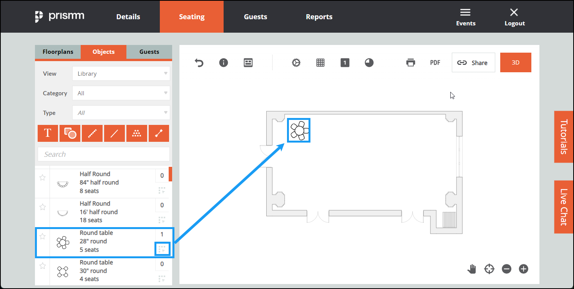
Task: Click the "5 seats" text
Action: [x=89, y=250]
